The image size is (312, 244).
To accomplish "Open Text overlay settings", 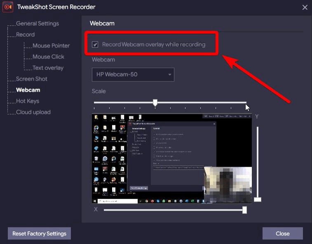I will pos(48,68).
